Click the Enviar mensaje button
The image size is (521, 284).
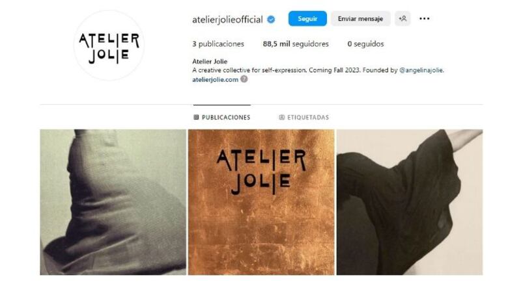[360, 19]
